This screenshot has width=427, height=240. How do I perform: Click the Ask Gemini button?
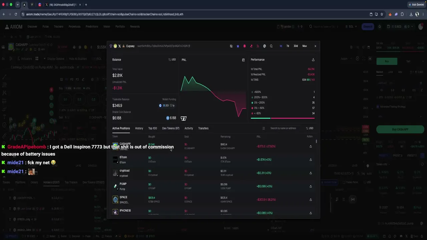[416, 5]
